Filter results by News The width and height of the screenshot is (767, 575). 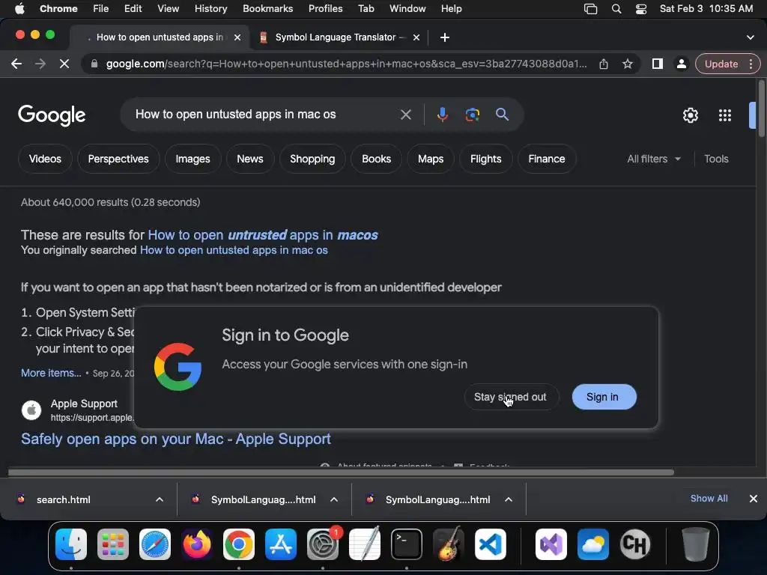250,159
